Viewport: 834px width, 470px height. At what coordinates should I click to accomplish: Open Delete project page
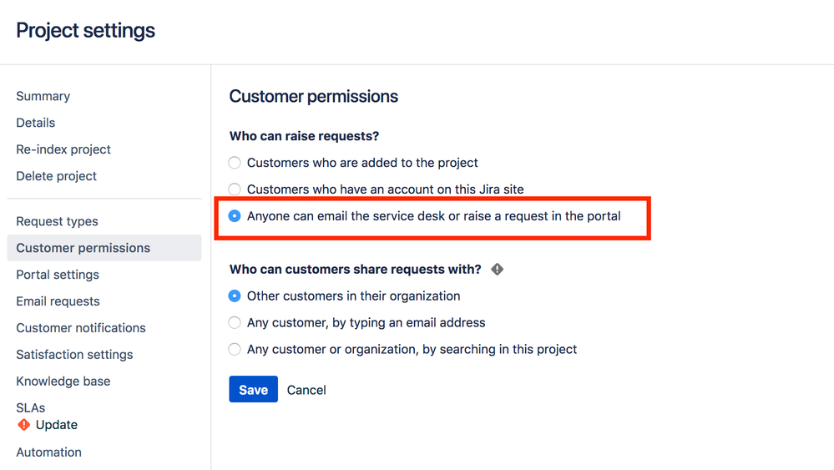tap(57, 176)
